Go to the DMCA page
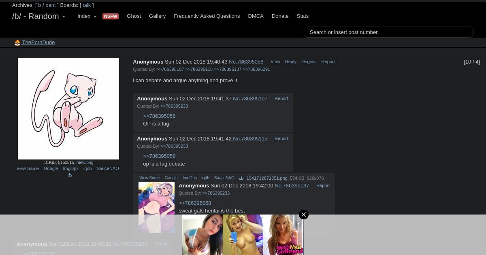 256,16
